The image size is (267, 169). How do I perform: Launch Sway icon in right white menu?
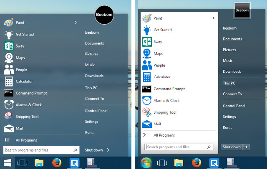click(x=146, y=42)
